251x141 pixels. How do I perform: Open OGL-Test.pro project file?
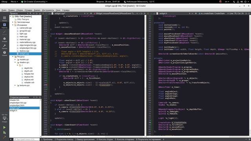(x=23, y=19)
